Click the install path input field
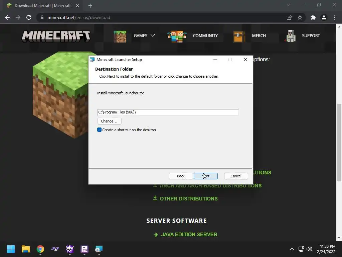The height and width of the screenshot is (257, 342). [x=168, y=112]
